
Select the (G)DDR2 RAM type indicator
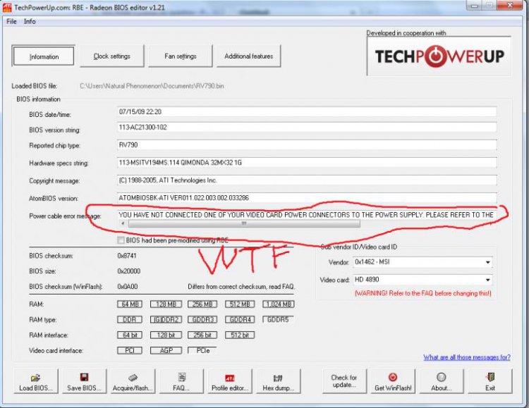[x=166, y=319]
